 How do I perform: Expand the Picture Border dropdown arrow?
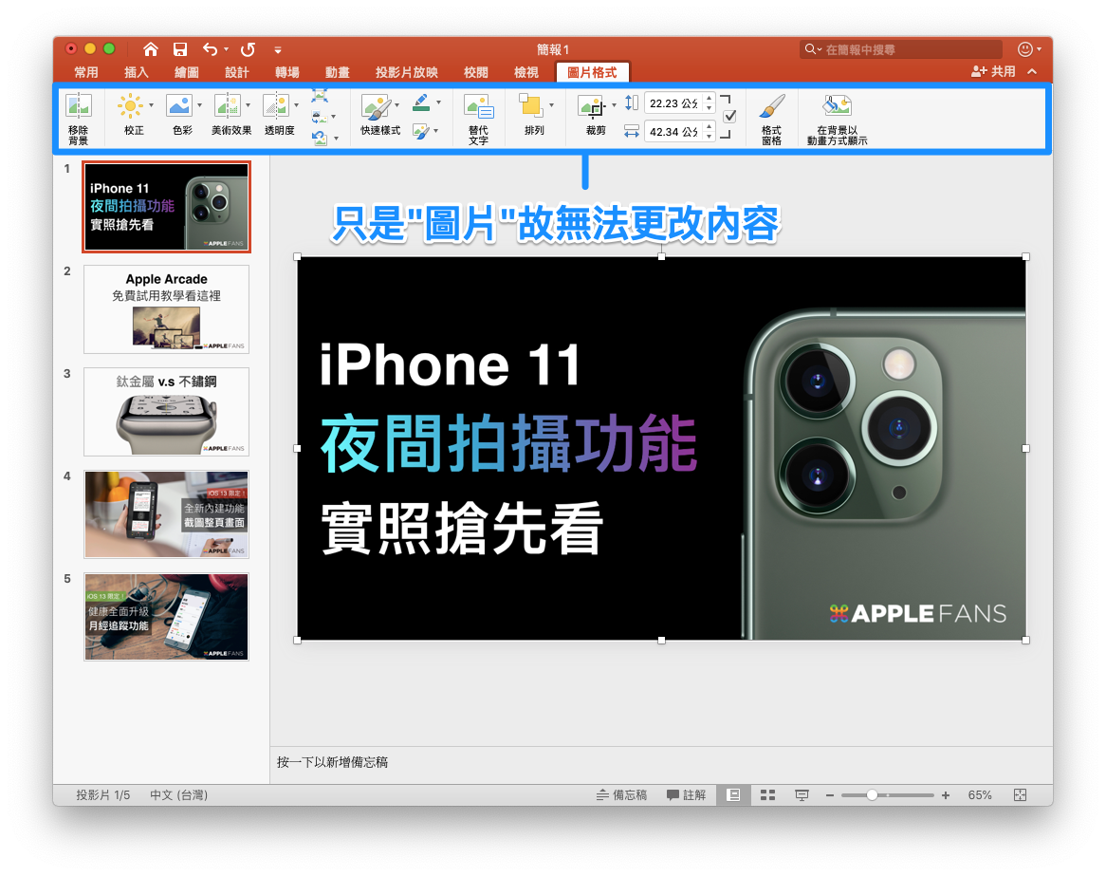(x=439, y=103)
